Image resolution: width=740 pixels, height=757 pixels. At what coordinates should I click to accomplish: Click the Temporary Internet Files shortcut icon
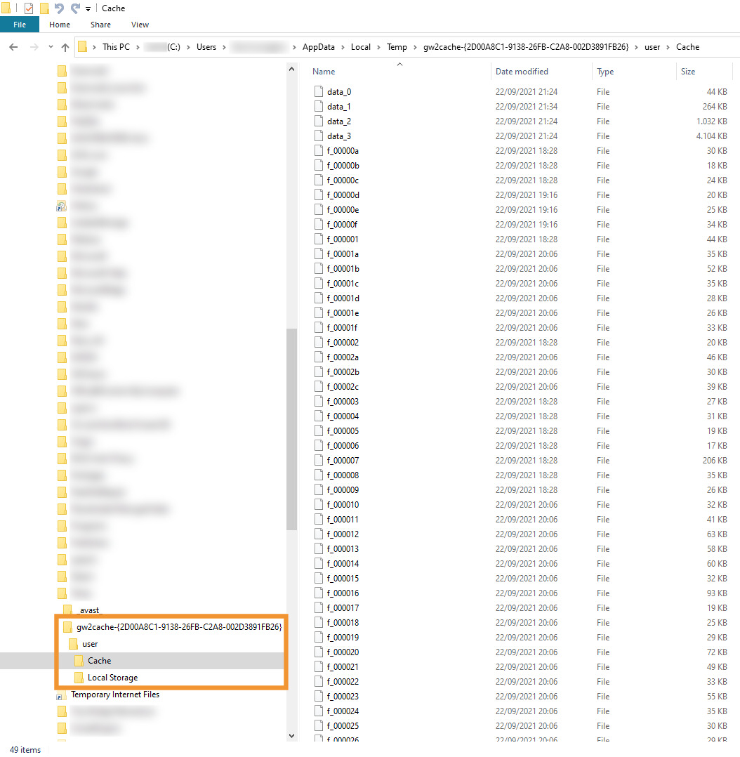(61, 695)
